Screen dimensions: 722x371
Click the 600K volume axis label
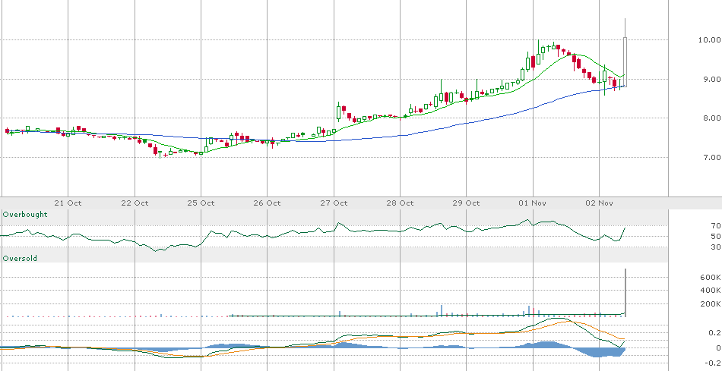point(710,277)
